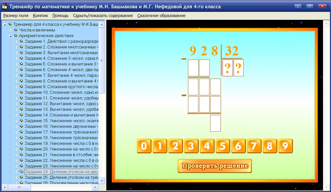Viewport: 331px width, 192px height.
Task: Select digit 8 tile
Action: (x=270, y=146)
